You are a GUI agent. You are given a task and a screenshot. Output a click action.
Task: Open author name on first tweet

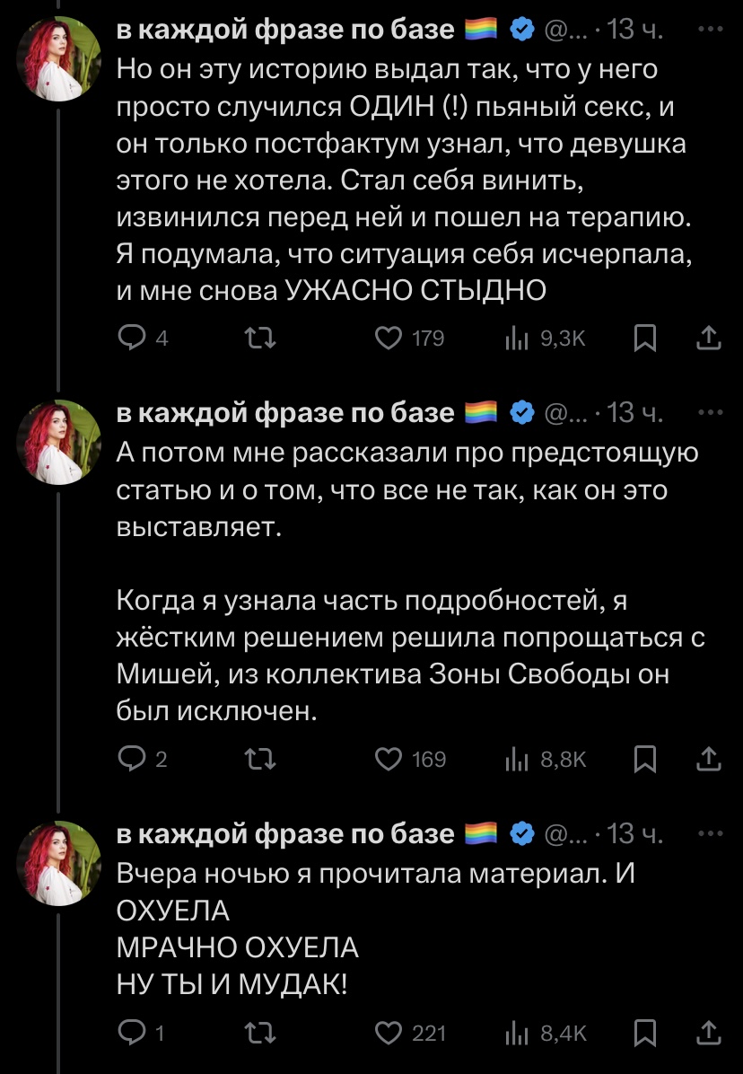285,30
